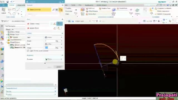This screenshot has height=100, width=178.
Task: Click the Undo arrow icon
Action: 11,2
